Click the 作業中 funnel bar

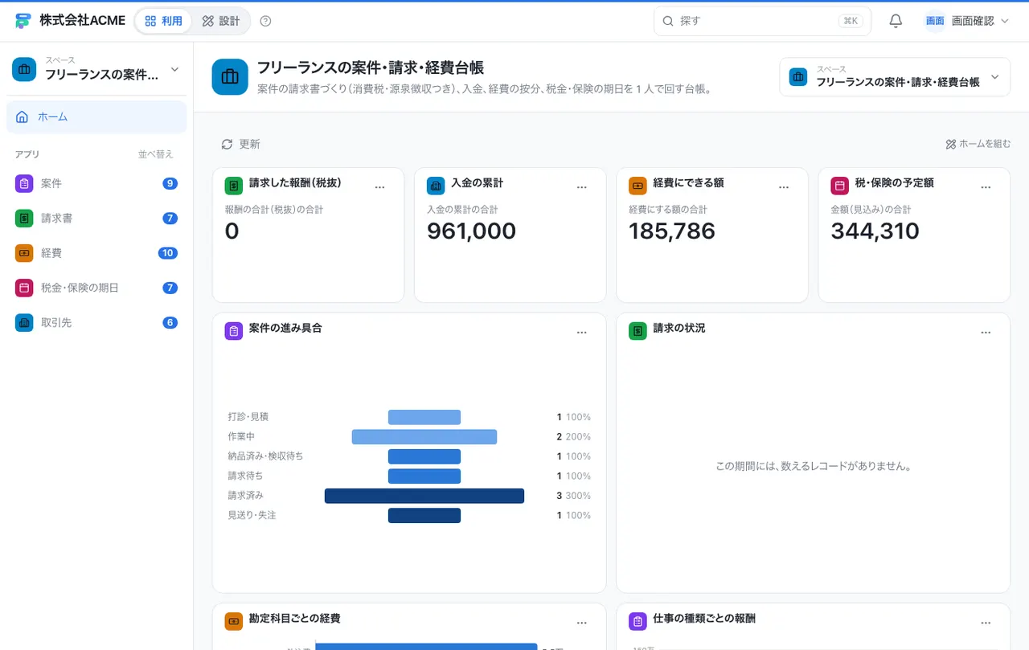[x=424, y=437]
